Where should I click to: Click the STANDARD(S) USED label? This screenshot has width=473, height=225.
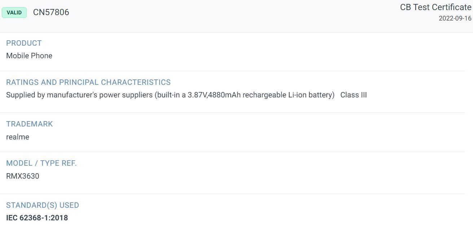(43, 205)
